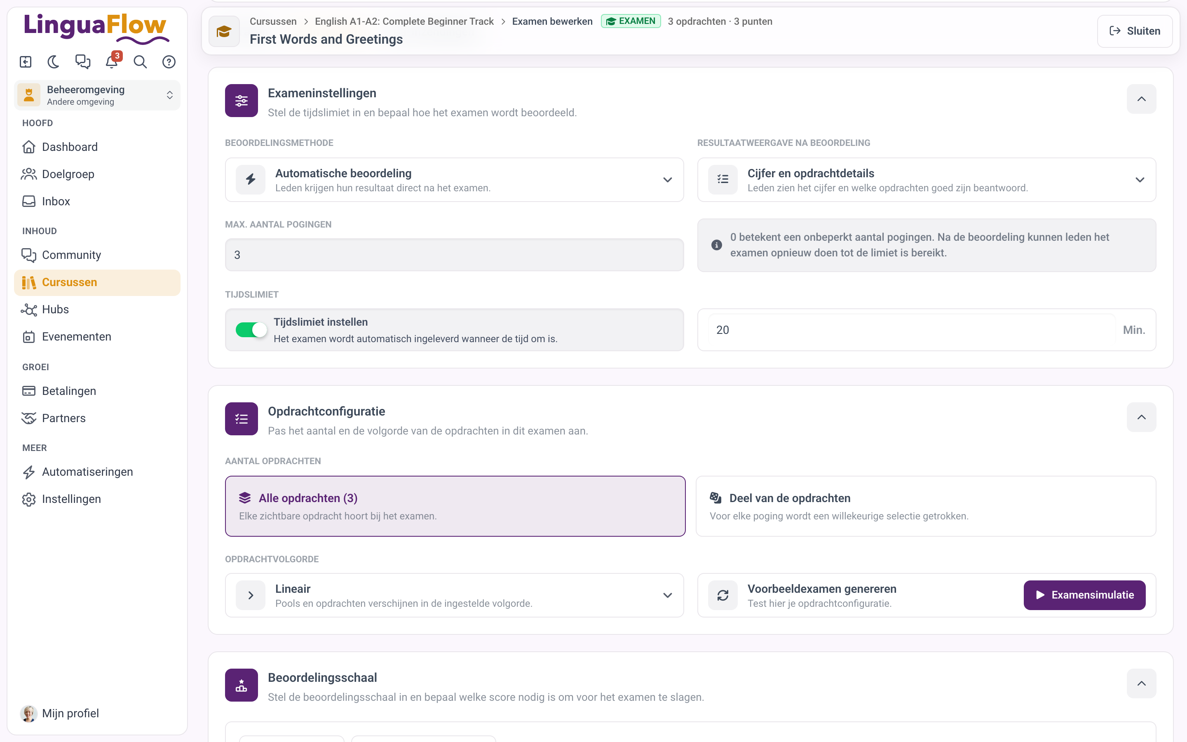Click the max. aantal pogingen field
The width and height of the screenshot is (1187, 742).
pos(454,255)
